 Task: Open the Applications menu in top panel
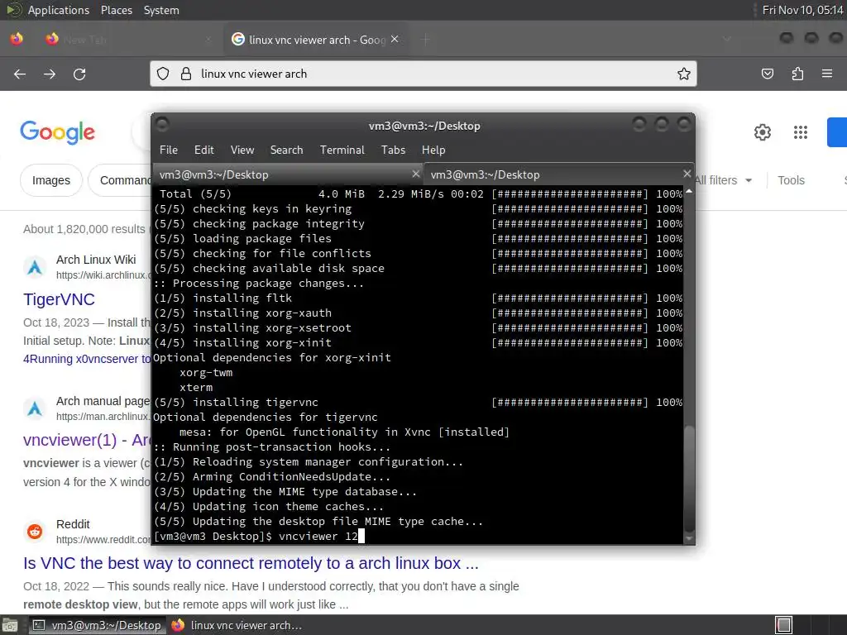pyautogui.click(x=59, y=10)
